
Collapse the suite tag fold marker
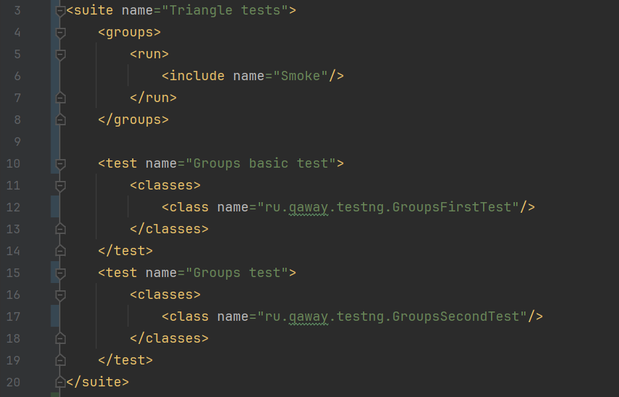pos(60,11)
